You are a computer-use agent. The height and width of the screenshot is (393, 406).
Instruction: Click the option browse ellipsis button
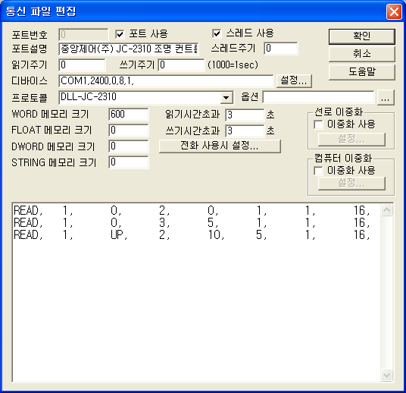pos(386,98)
